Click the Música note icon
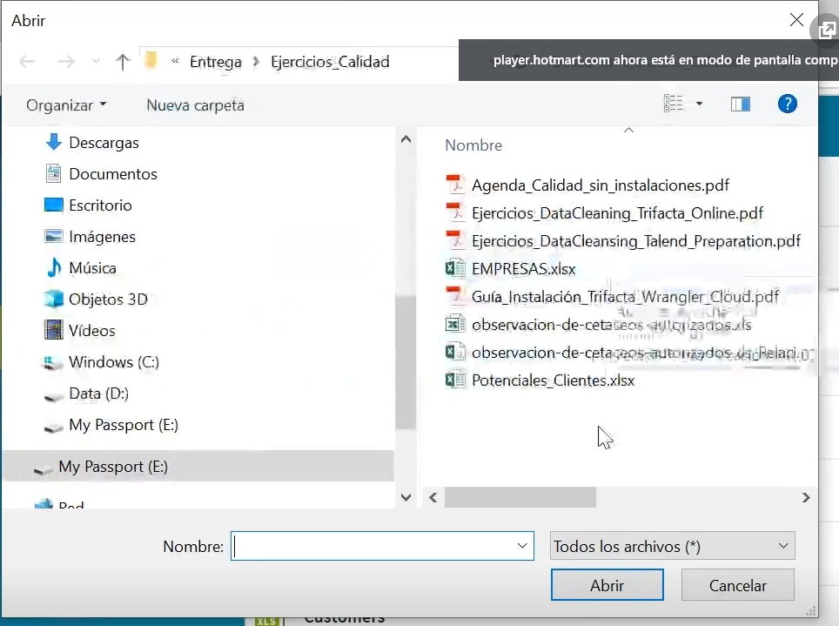Screen dimensions: 839x626 [53, 267]
